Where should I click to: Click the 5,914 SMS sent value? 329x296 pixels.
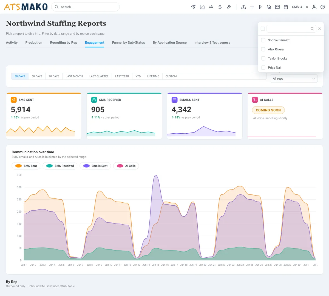[x=21, y=110]
